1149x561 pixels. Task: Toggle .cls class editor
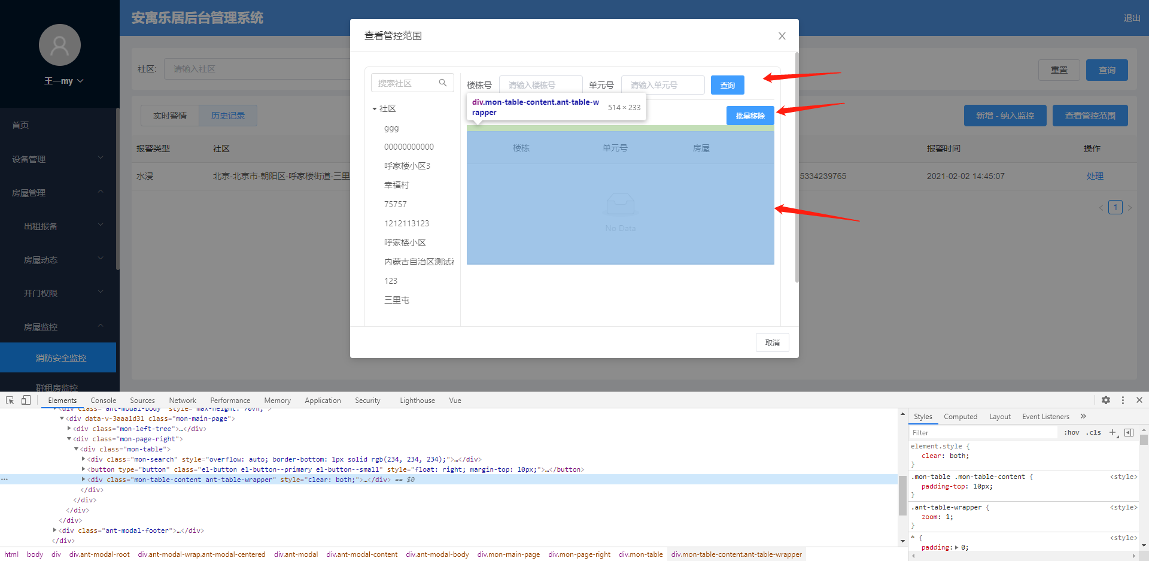pyautogui.click(x=1094, y=432)
